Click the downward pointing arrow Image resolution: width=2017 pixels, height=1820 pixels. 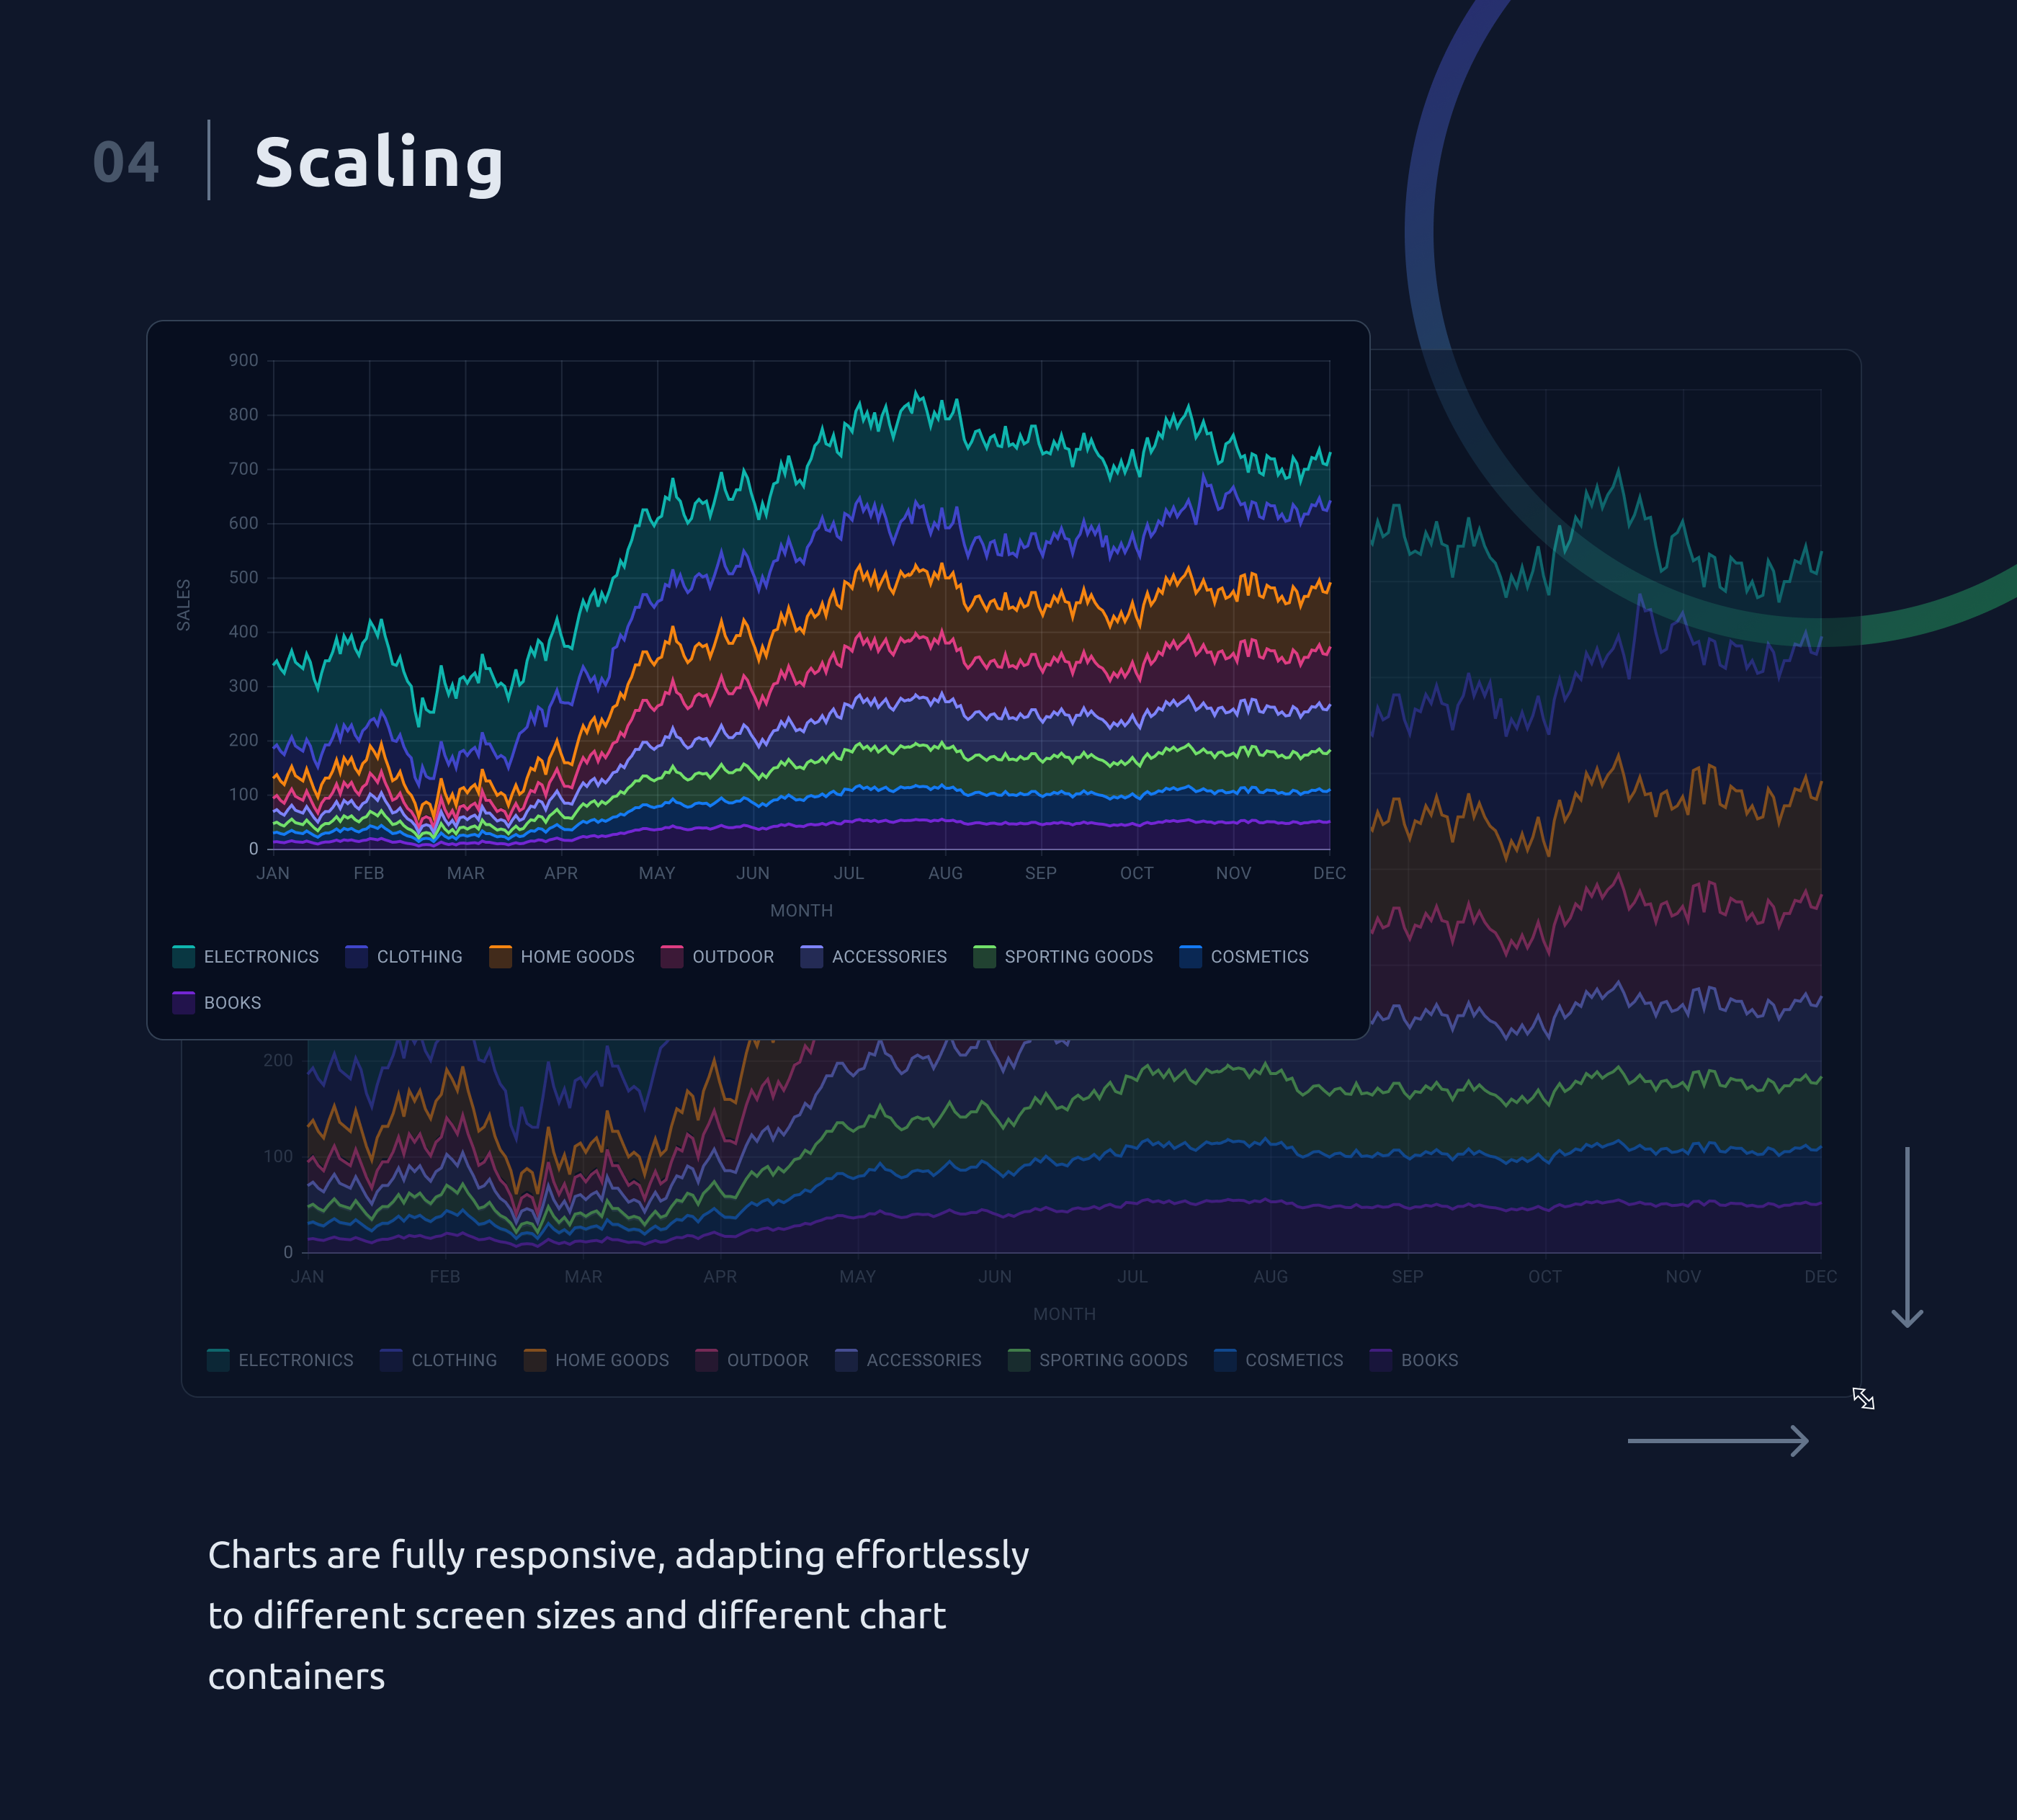pyautogui.click(x=1907, y=1237)
